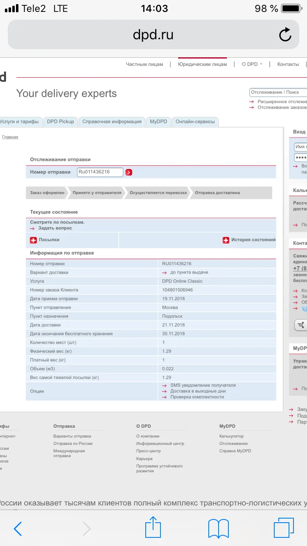Viewport: 307px width, 546px height.
Task: Open footer Карьера link
Action: pos(144,458)
